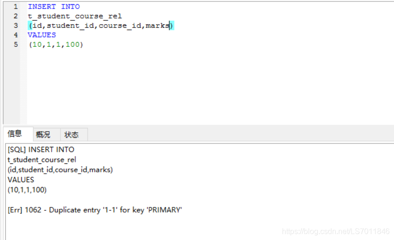Viewport: 394px width, 240px height.
Task: Click the [SQL] INSERT INTO output line
Action: coord(41,150)
